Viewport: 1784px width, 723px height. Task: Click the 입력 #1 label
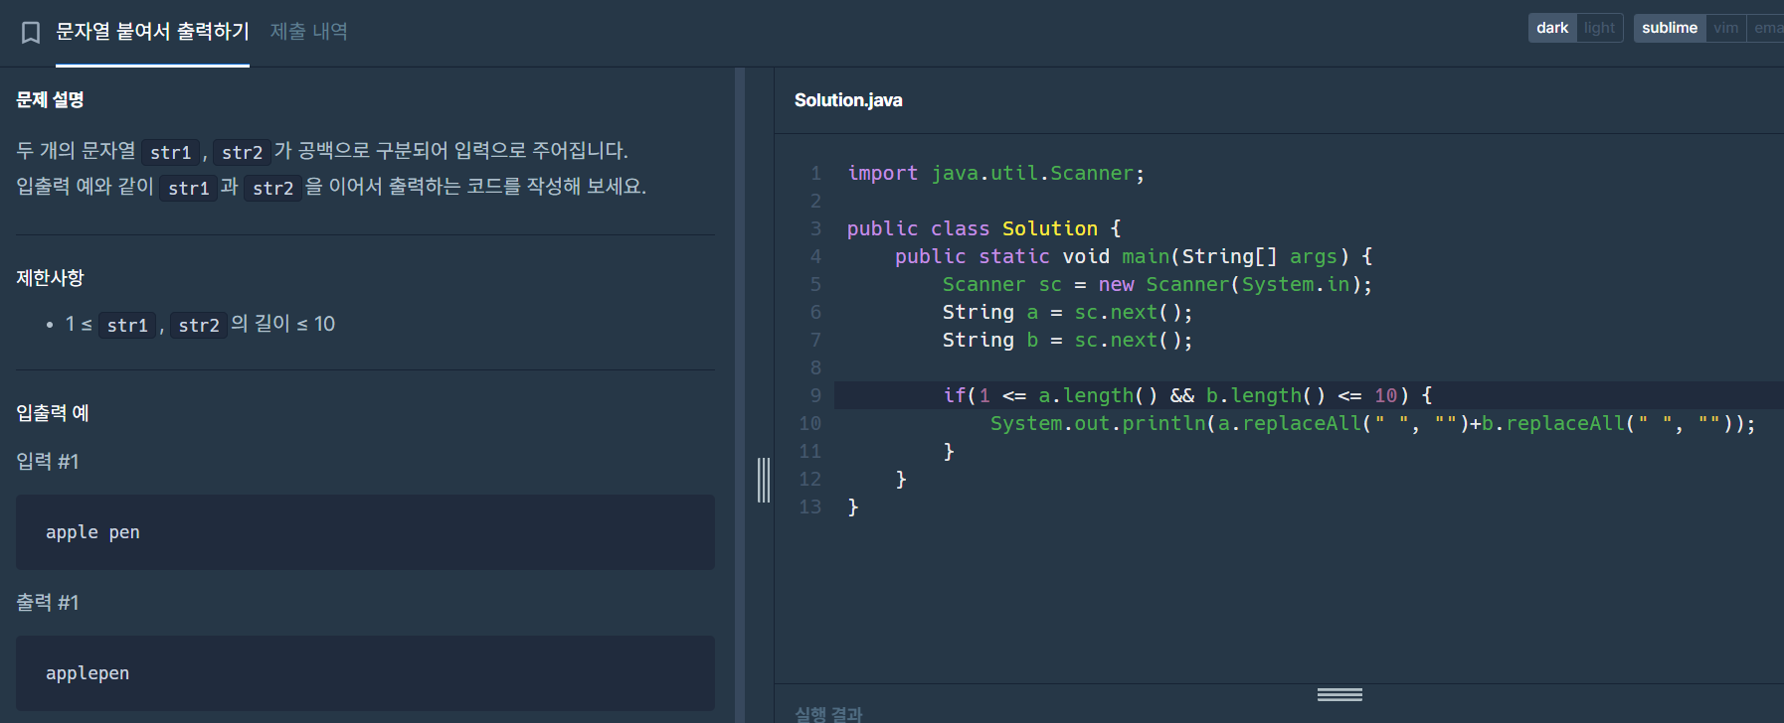47,461
